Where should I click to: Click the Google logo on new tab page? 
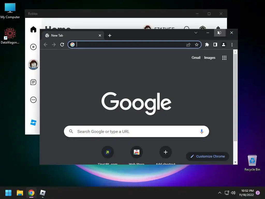click(x=136, y=103)
